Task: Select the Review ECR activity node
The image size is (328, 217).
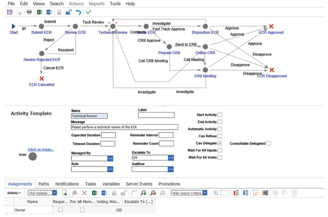Action: (x=75, y=26)
